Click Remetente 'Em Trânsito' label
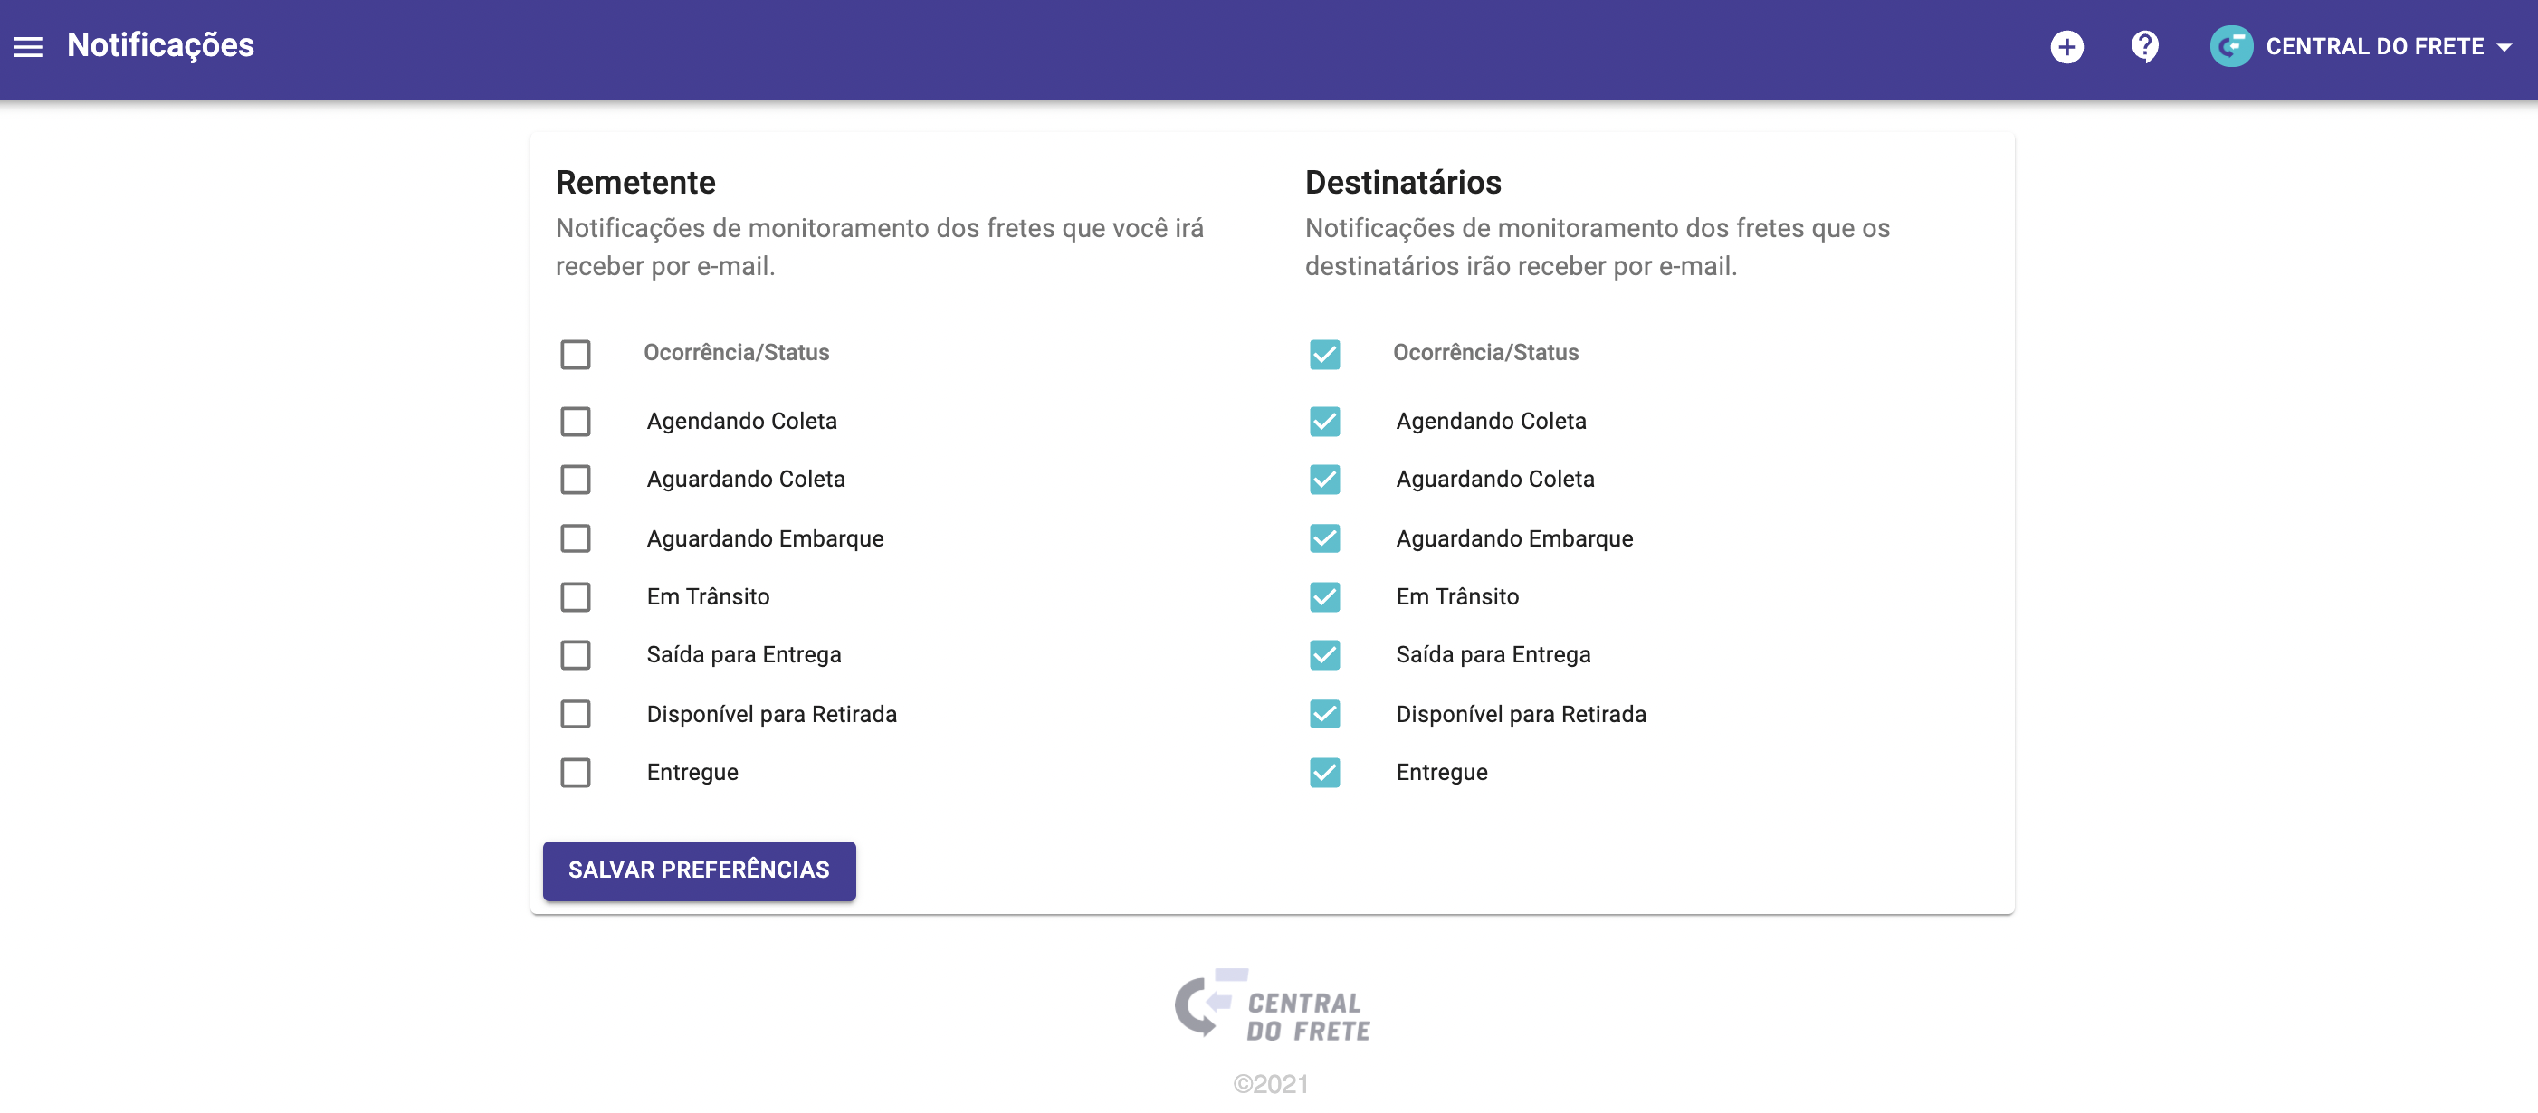This screenshot has width=2538, height=1113. 708,597
